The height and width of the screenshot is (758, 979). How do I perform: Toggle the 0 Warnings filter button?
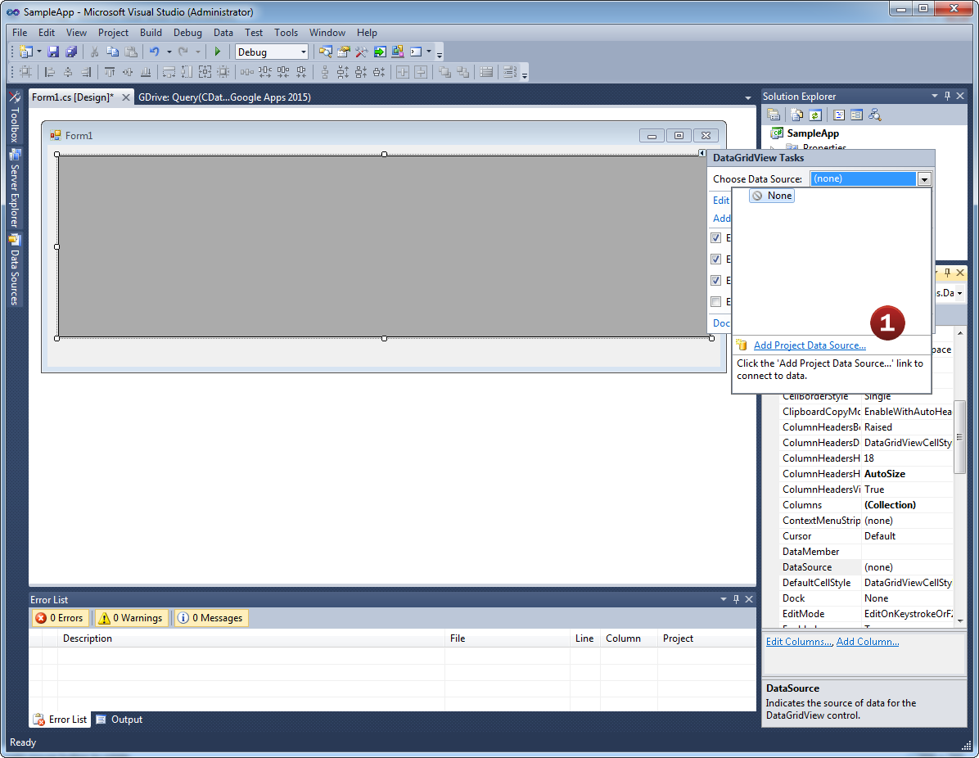point(131,618)
